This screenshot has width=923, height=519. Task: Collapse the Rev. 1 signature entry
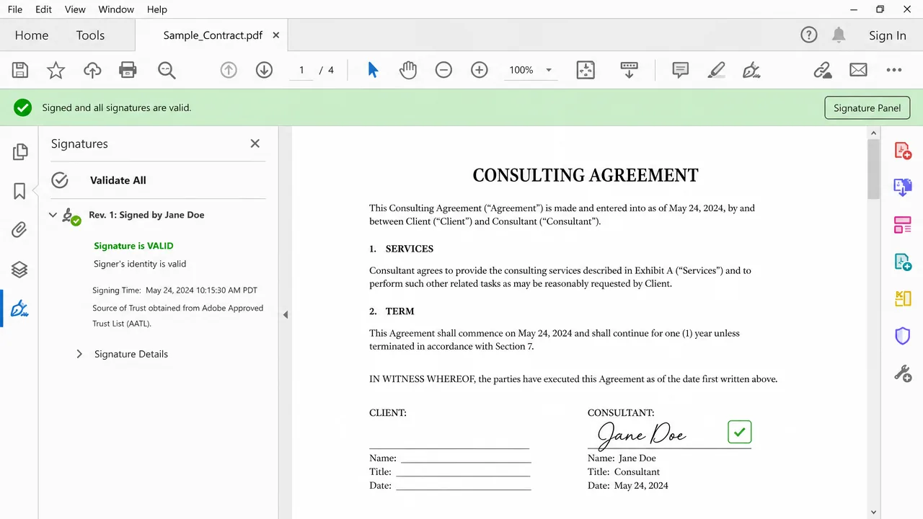pyautogui.click(x=53, y=215)
